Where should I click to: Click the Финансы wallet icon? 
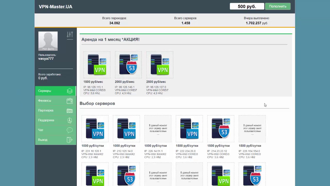(x=70, y=101)
